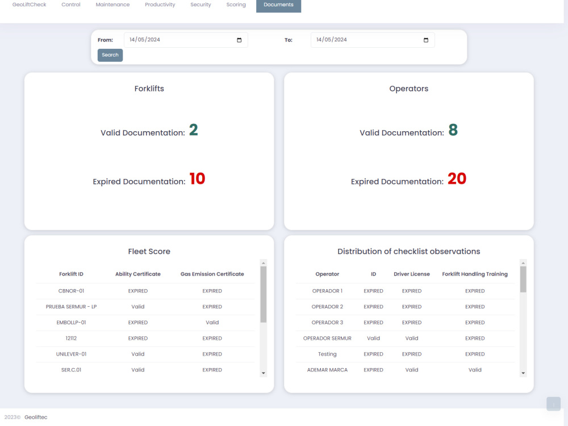Click the Driver License column header
Image resolution: width=568 pixels, height=426 pixels.
pos(412,274)
